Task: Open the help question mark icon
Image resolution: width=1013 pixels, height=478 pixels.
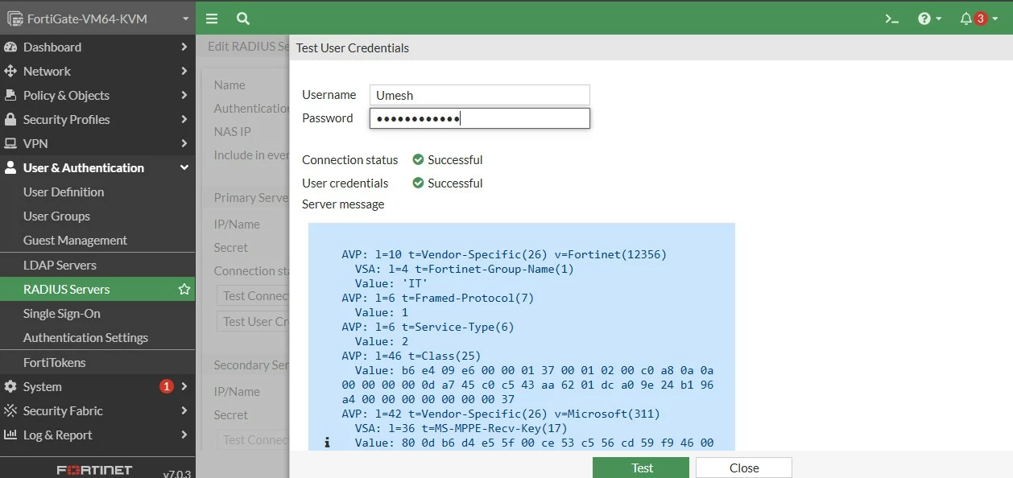Action: 924,19
